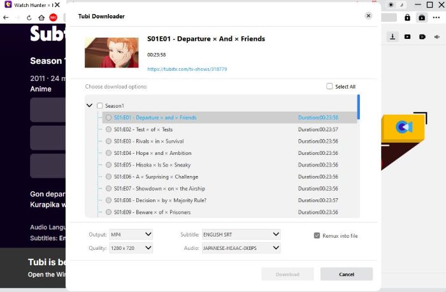Tick the Season1 checkbox
Screen dimensions: 446x292
(99, 105)
